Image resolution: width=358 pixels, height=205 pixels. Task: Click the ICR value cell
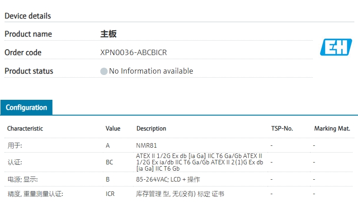coord(111,194)
